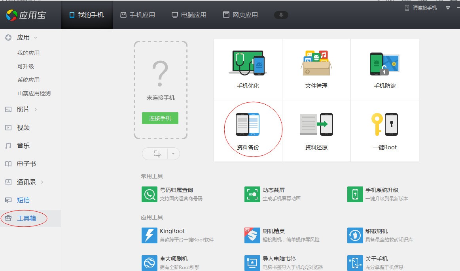Screen dimensions: 460x271
Task: Open the 刷机精灵 flashing tool icon
Action: (x=252, y=235)
